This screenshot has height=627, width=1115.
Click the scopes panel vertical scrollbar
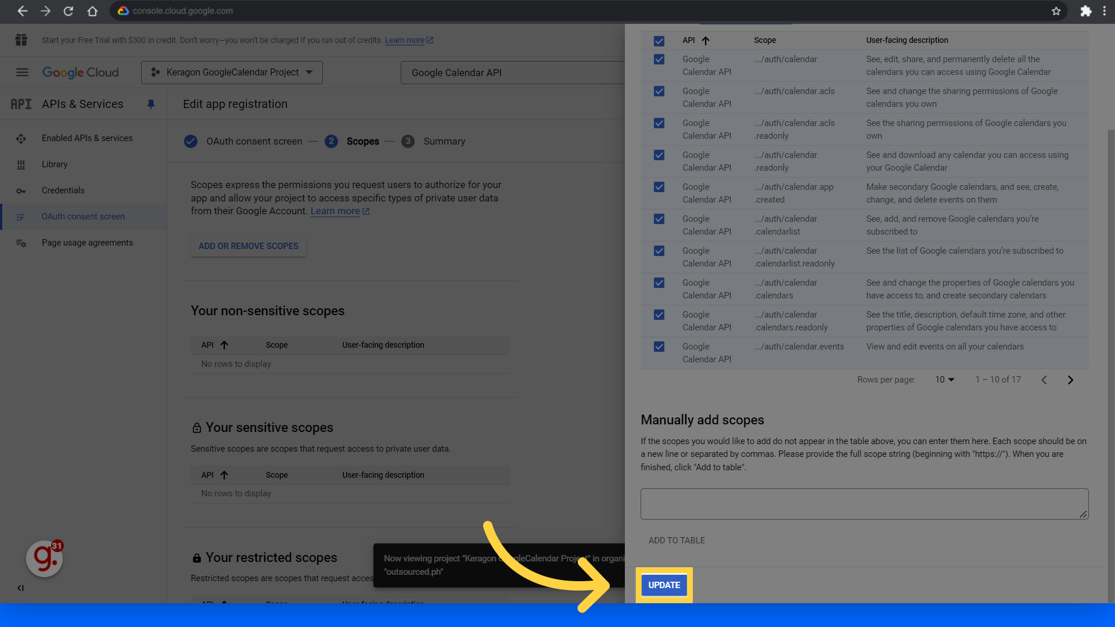pyautogui.click(x=1111, y=366)
